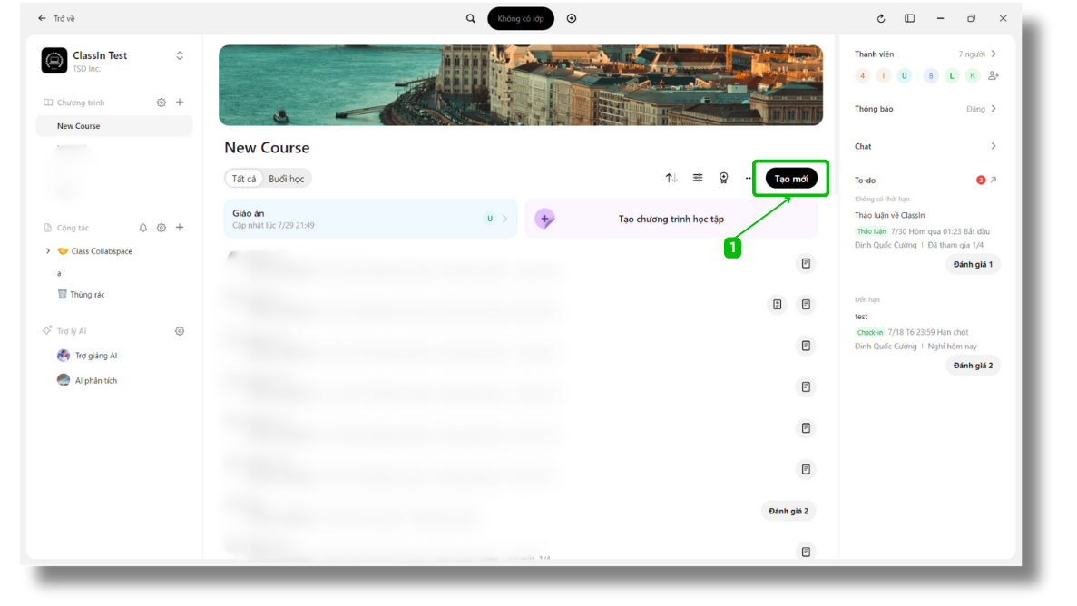Open the sort order arrows icon

pos(671,178)
